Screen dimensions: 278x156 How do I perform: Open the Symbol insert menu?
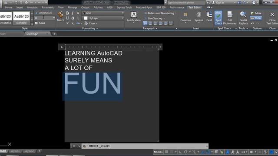coord(199,17)
